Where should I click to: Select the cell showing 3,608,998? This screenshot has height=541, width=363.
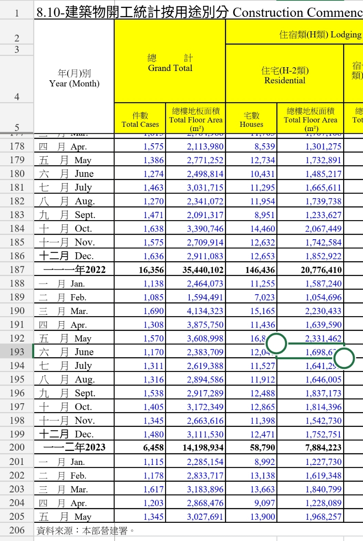point(196,338)
